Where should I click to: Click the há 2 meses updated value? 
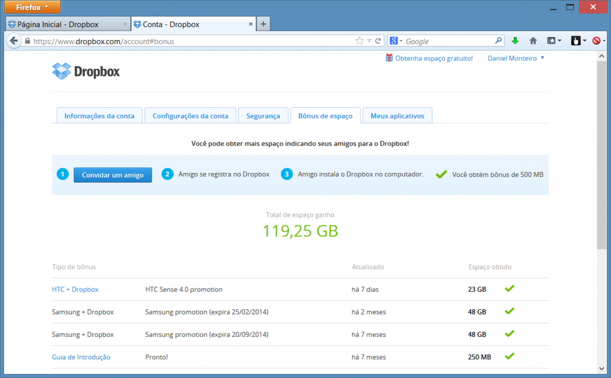coord(369,312)
